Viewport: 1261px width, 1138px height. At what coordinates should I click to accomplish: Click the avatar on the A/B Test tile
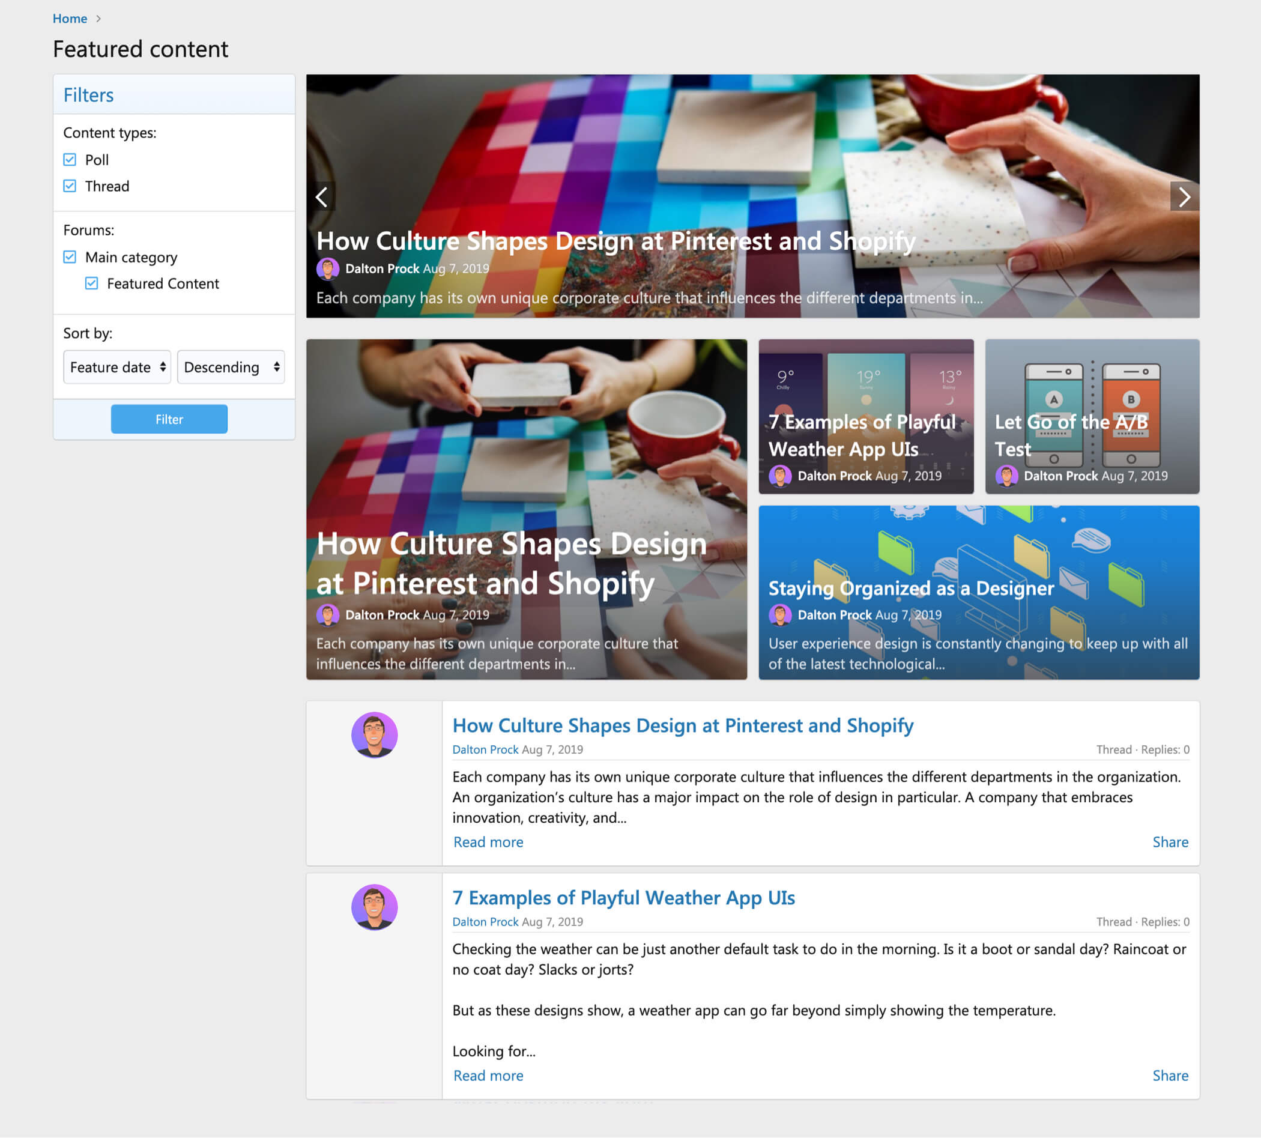click(1006, 476)
